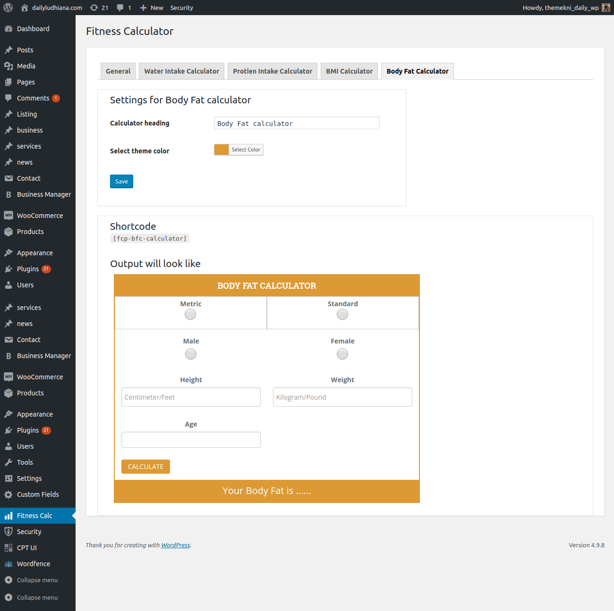Click the CPT UI grid icon

[9, 548]
